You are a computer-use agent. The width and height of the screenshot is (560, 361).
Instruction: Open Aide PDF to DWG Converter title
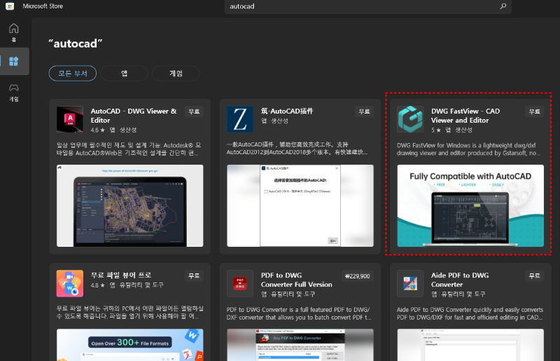tap(460, 280)
